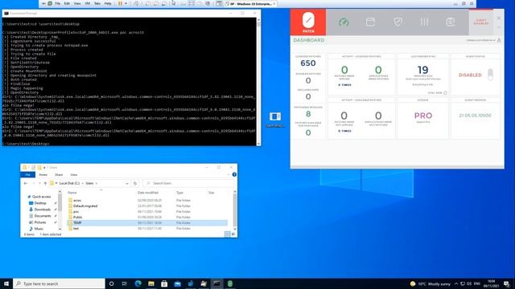The width and height of the screenshot is (515, 289).
Task: Click the 19 minutes ago sync value
Action: (x=422, y=70)
